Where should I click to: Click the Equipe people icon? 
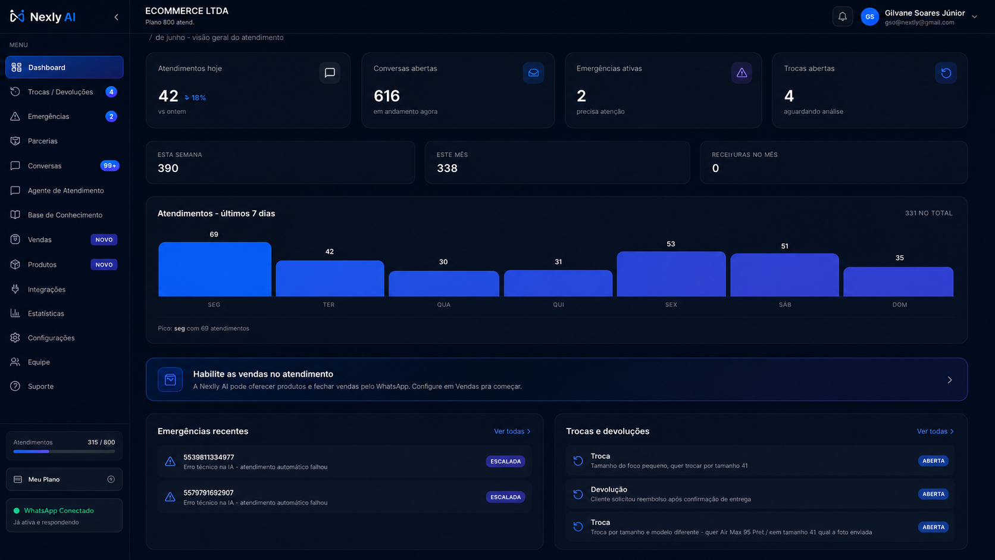(x=15, y=362)
